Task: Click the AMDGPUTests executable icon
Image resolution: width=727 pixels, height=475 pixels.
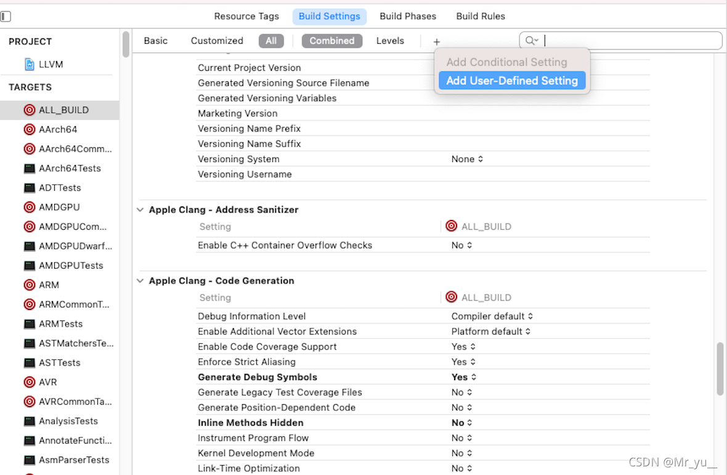Action: [x=29, y=266]
